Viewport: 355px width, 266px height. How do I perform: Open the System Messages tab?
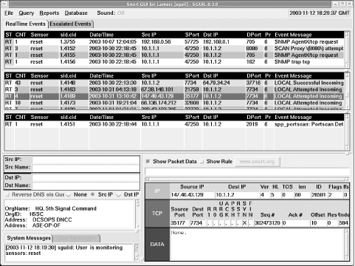click(x=29, y=238)
